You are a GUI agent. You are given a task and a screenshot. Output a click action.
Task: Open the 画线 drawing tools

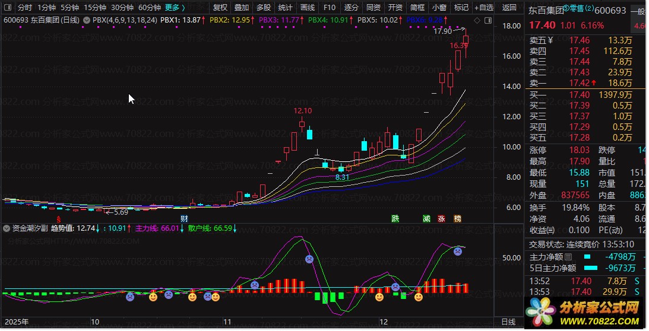307,8
